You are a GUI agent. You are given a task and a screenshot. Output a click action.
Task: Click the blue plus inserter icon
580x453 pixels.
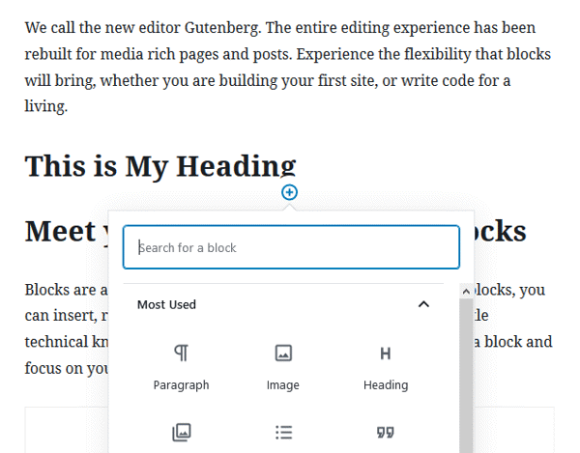tap(289, 192)
